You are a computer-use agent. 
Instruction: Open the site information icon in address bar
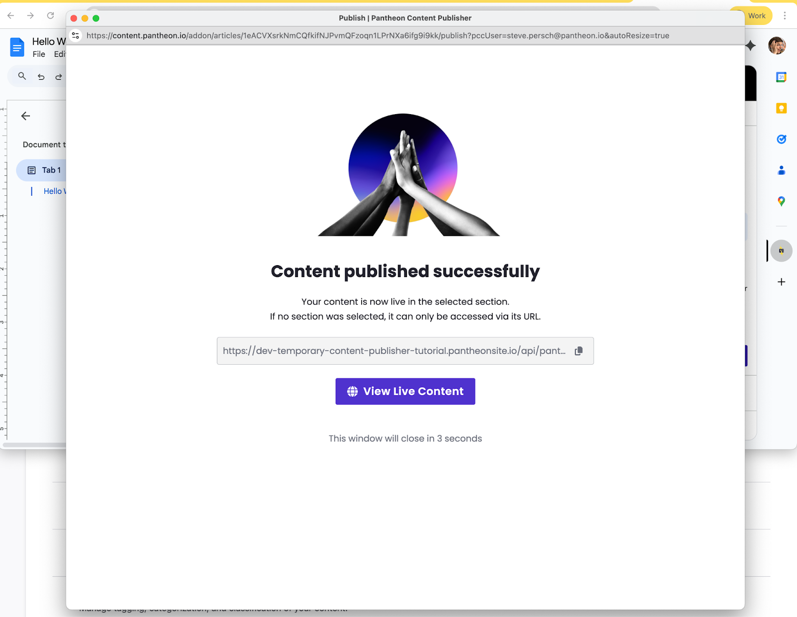(x=76, y=35)
